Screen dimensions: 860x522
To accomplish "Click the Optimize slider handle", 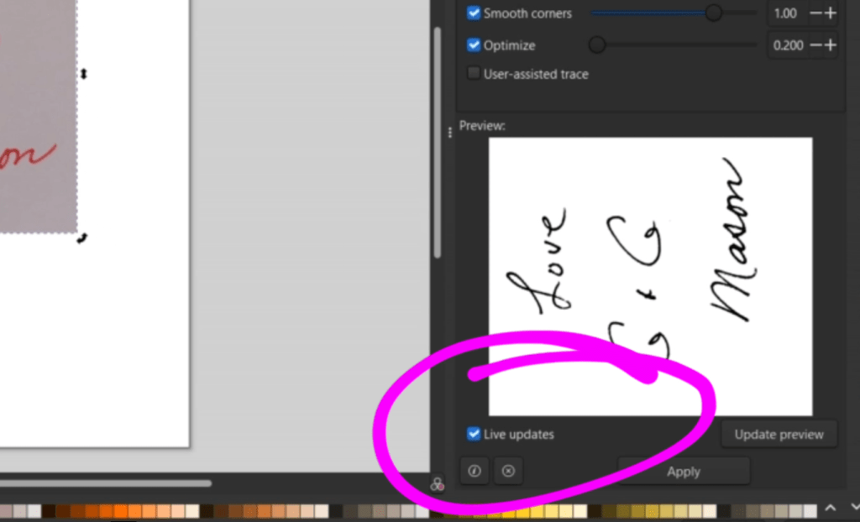I will click(596, 45).
